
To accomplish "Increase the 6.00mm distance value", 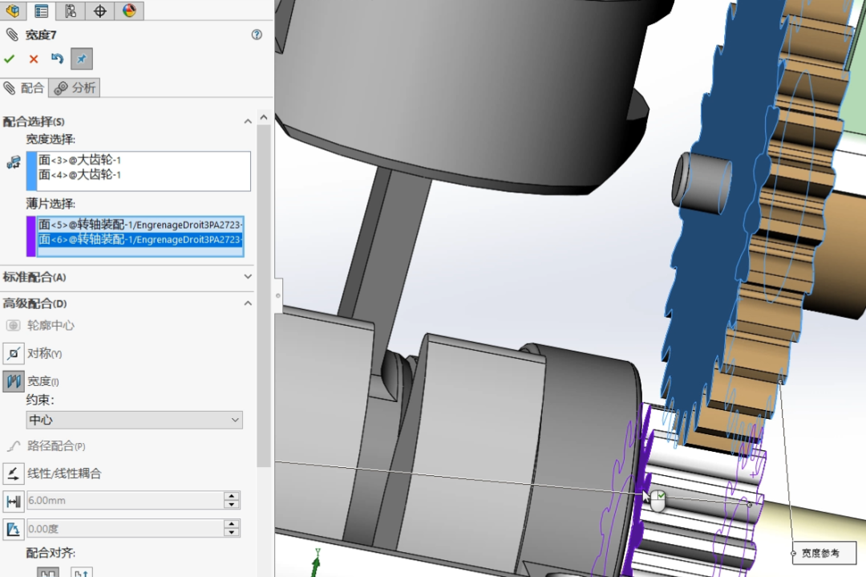I will (x=232, y=496).
